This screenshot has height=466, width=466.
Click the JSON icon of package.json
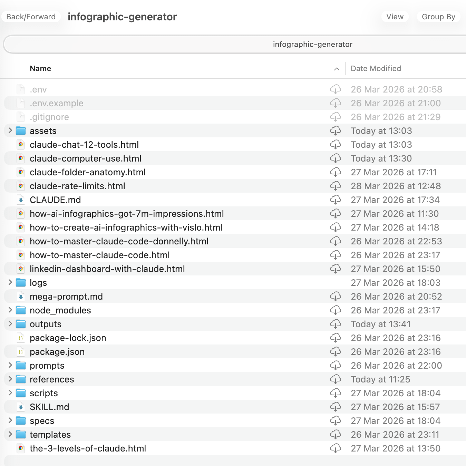coord(21,352)
